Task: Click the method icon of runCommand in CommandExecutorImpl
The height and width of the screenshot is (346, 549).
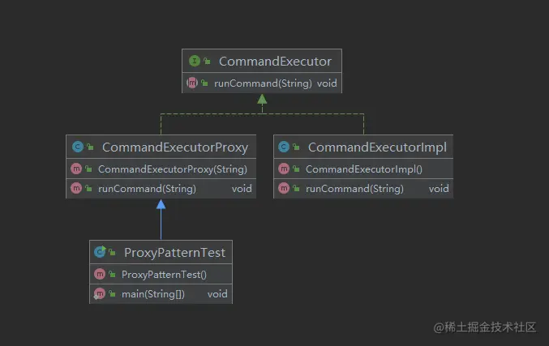Action: pos(284,188)
